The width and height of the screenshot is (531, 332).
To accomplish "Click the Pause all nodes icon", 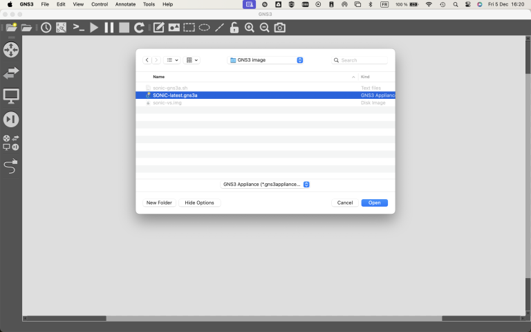I will click(x=109, y=28).
